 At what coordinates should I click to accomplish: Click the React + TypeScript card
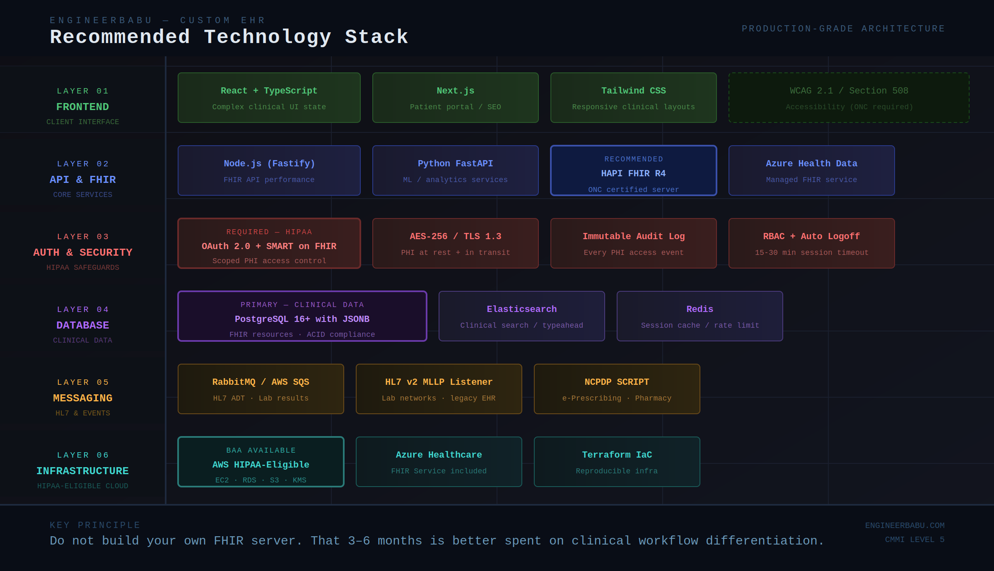point(269,98)
